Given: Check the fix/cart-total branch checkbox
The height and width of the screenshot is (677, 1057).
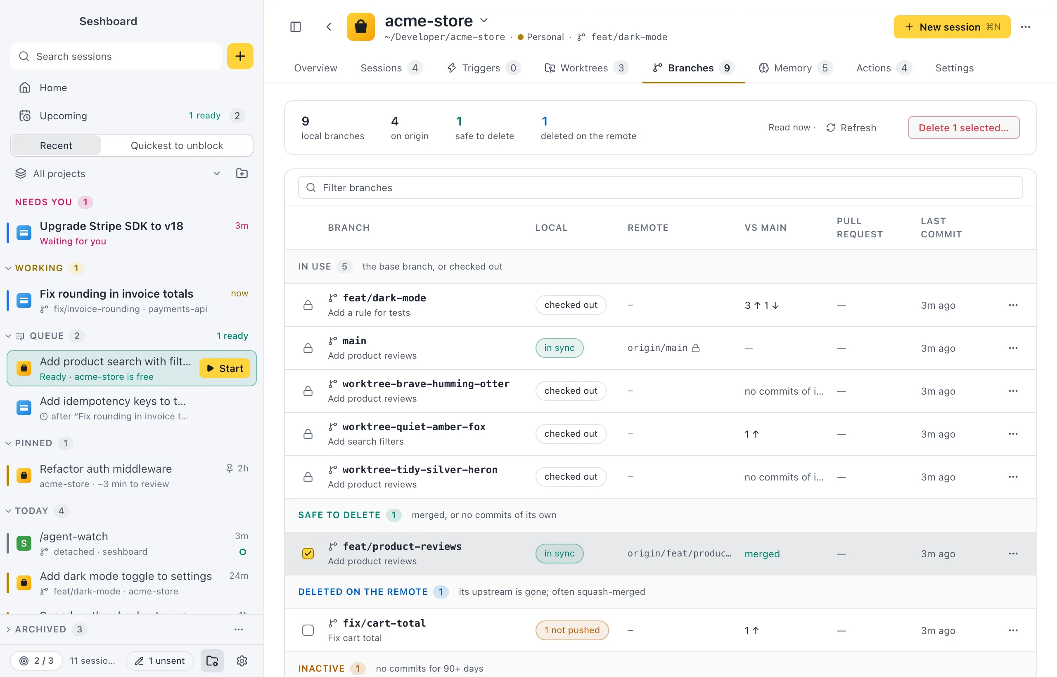Looking at the screenshot, I should pyautogui.click(x=308, y=630).
